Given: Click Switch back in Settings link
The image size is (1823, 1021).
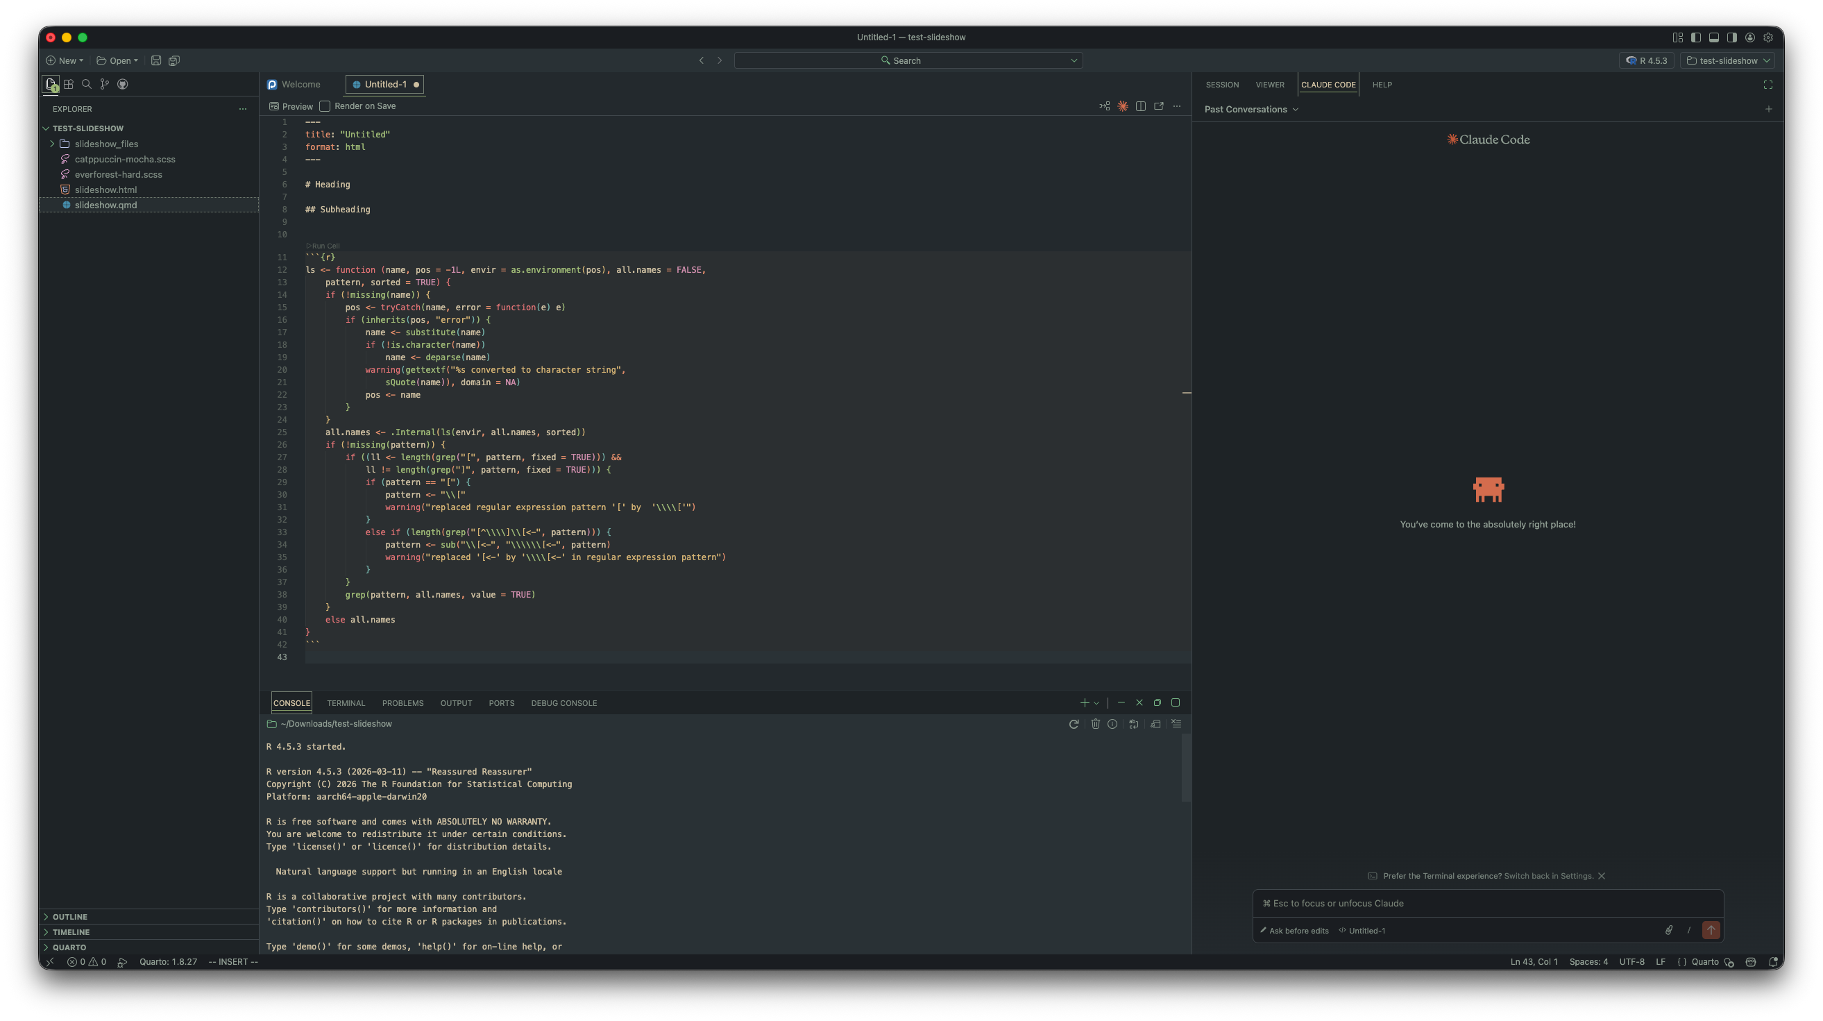Looking at the screenshot, I should tap(1548, 876).
